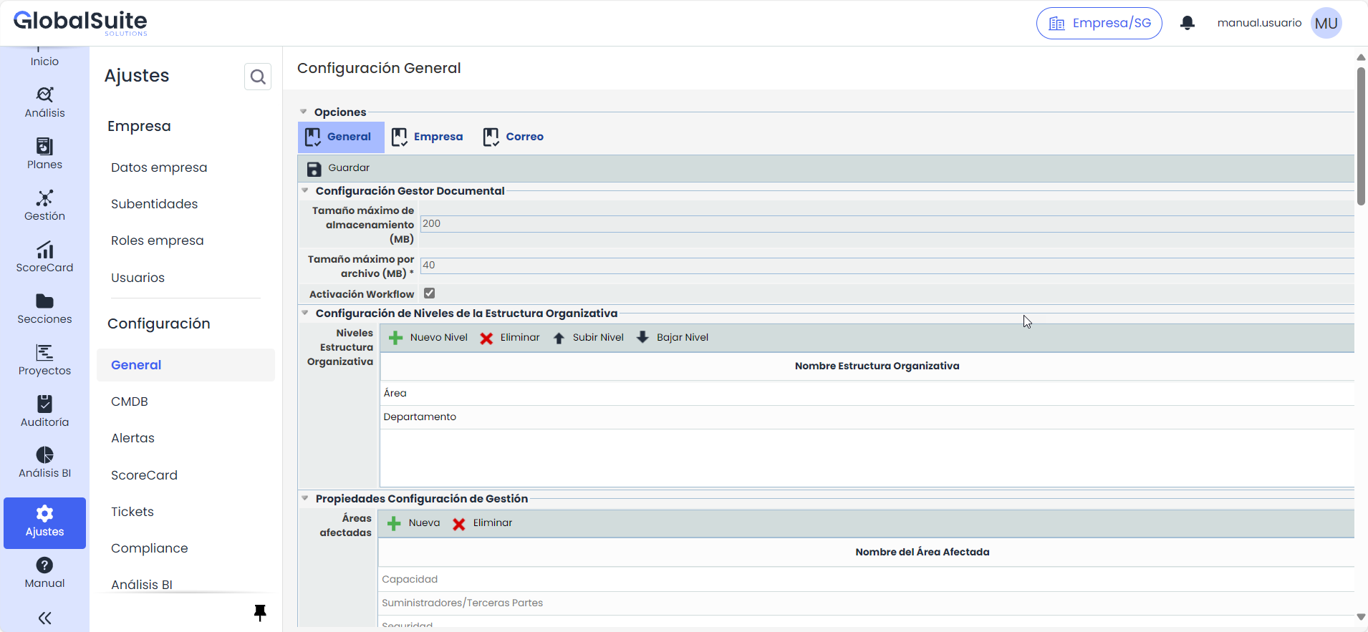Collapse the Opciones section
The width and height of the screenshot is (1368, 632).
[304, 112]
